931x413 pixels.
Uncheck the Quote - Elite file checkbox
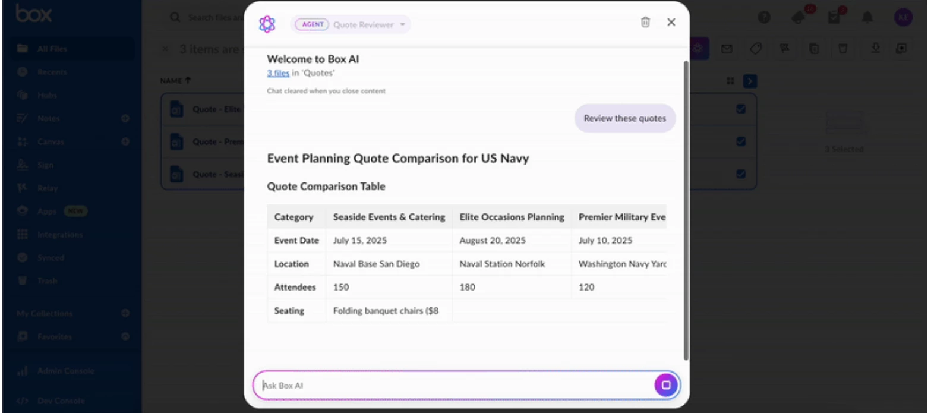click(740, 109)
